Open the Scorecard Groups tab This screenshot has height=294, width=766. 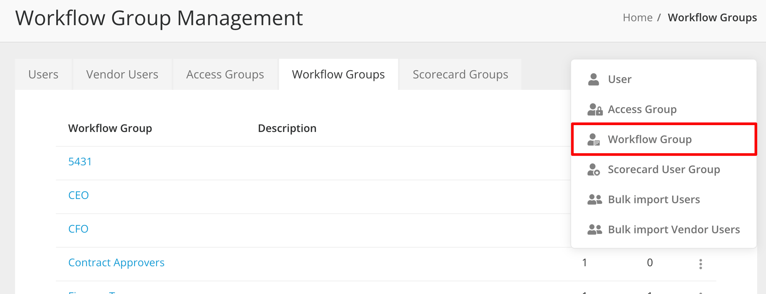pyautogui.click(x=460, y=74)
